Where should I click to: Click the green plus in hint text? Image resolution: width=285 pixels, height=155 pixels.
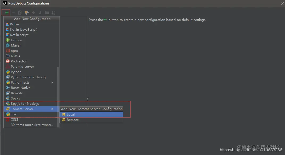[105, 20]
